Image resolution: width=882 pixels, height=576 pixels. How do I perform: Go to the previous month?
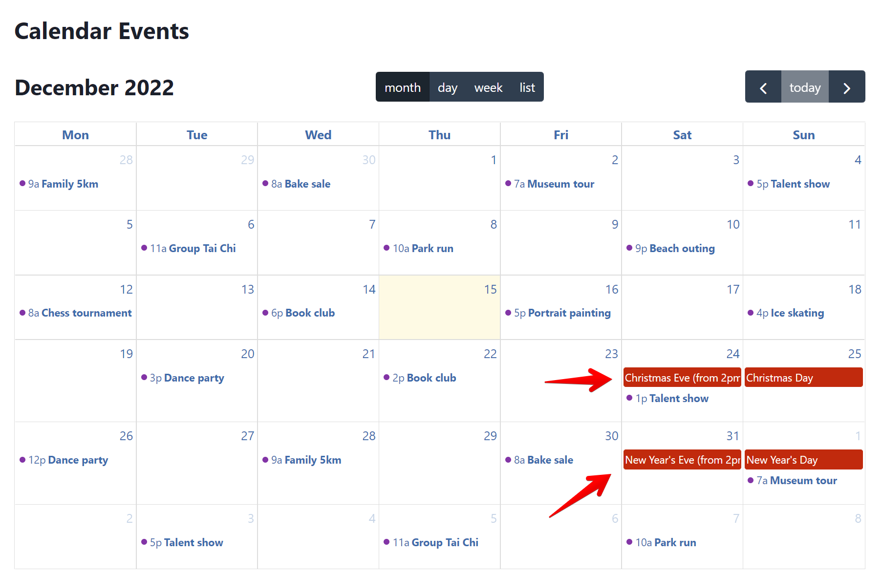763,87
